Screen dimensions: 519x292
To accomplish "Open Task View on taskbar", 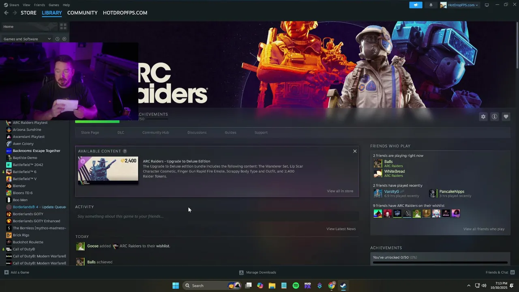I will (249, 286).
